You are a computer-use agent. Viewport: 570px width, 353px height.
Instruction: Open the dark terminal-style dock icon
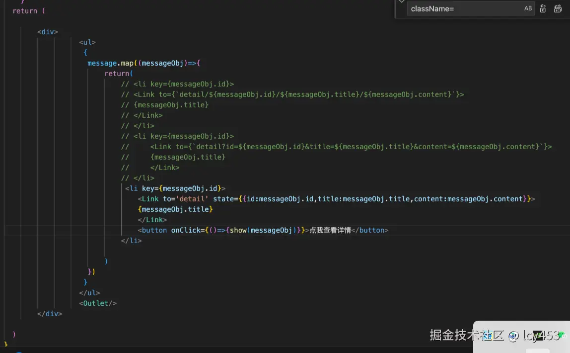tap(537, 336)
